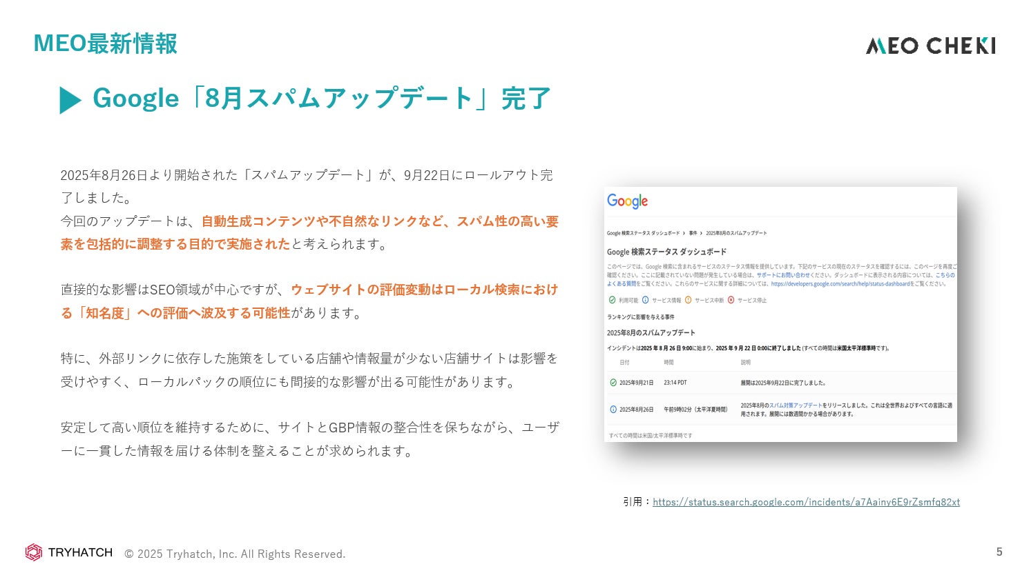Click the green check icon beside 利用可能
The image size is (1020, 573).
612,300
